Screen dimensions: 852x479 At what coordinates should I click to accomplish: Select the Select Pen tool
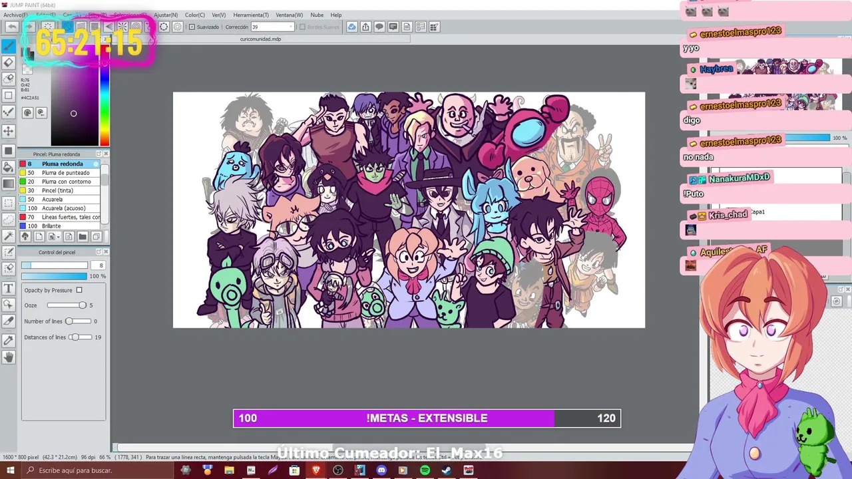pos(9,252)
